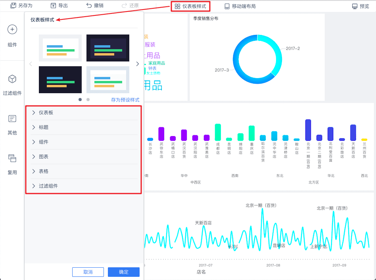Click the 中西区 axis group label
376x280 pixels.
click(x=196, y=182)
